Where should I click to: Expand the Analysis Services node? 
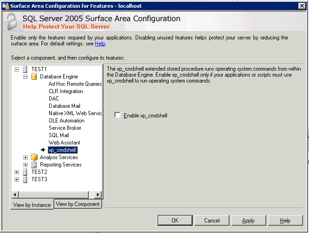[x=26, y=157]
